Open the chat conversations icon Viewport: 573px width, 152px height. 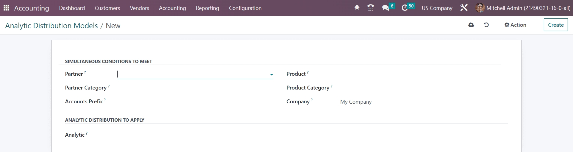(x=385, y=8)
